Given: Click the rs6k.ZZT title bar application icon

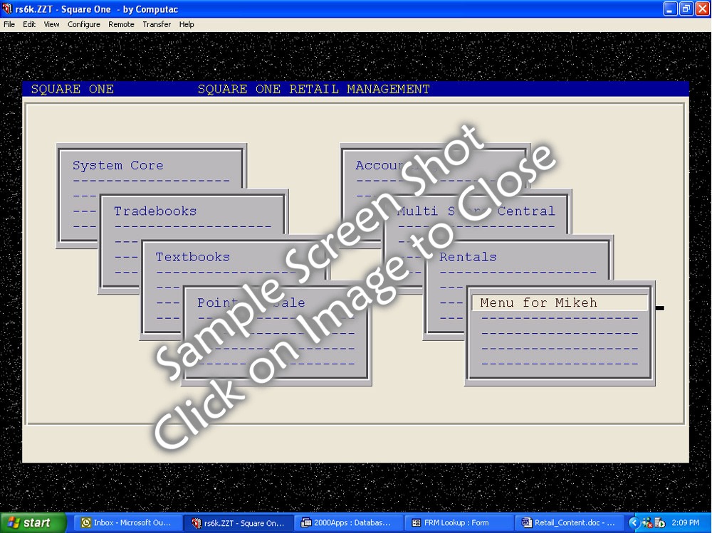Looking at the screenshot, I should [7, 9].
